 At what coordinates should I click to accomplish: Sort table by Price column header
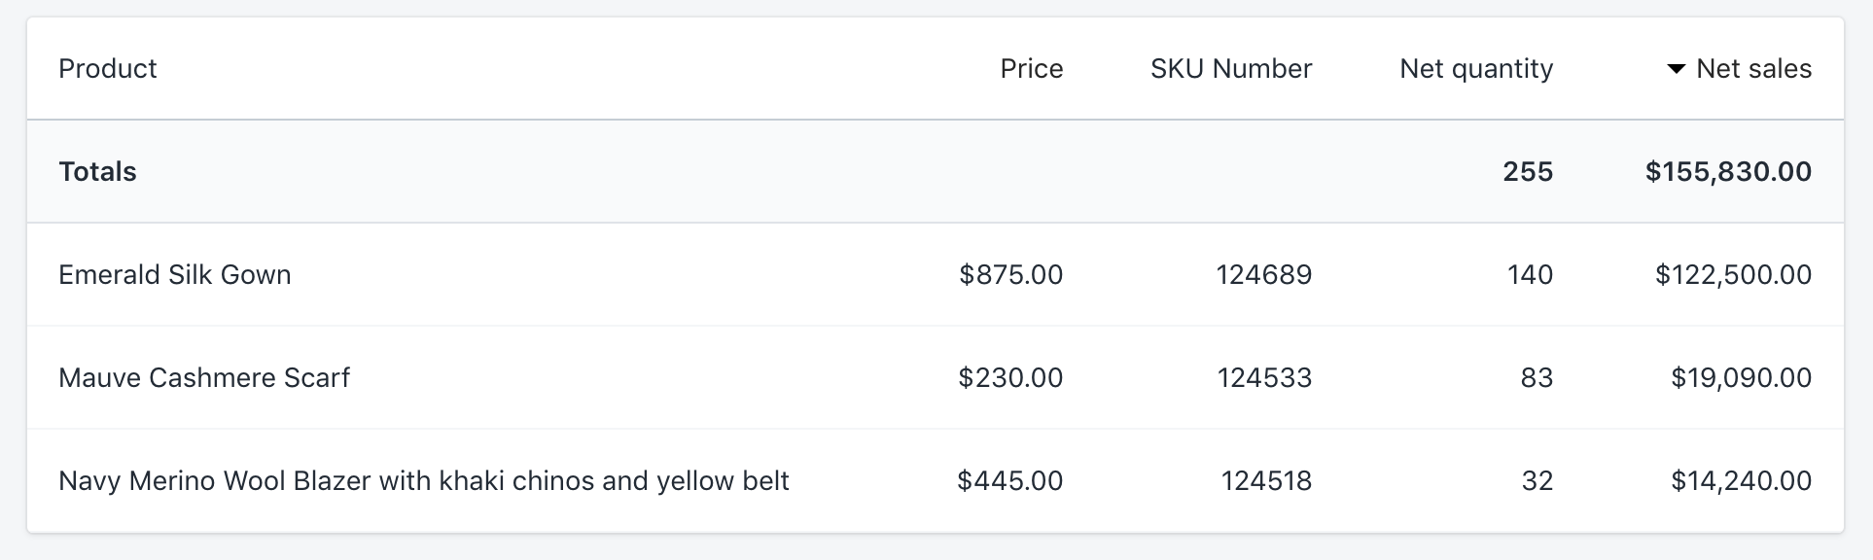coord(1031,69)
